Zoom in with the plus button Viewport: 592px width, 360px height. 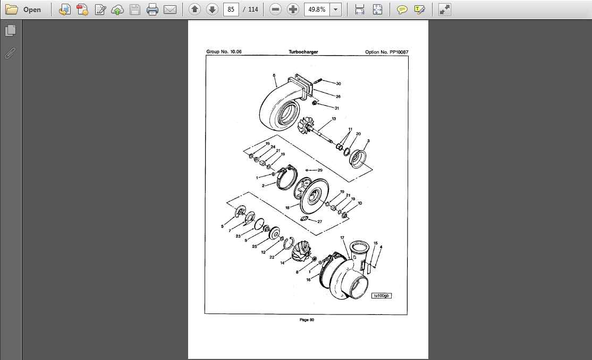[x=293, y=10]
